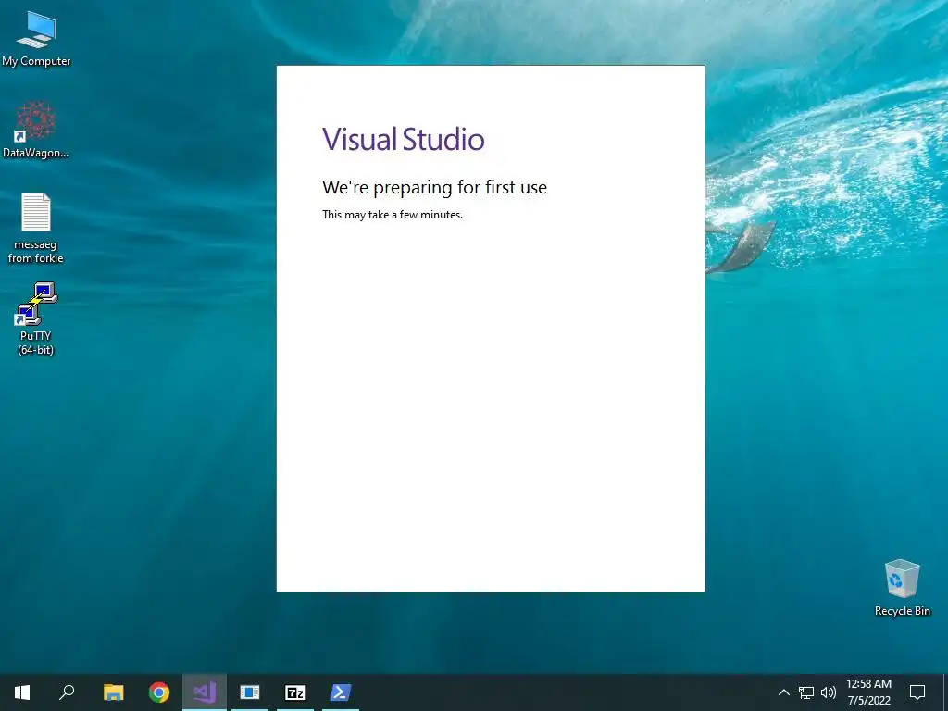Select the Recycle Bin icon
The height and width of the screenshot is (711, 948).
[x=902, y=588]
